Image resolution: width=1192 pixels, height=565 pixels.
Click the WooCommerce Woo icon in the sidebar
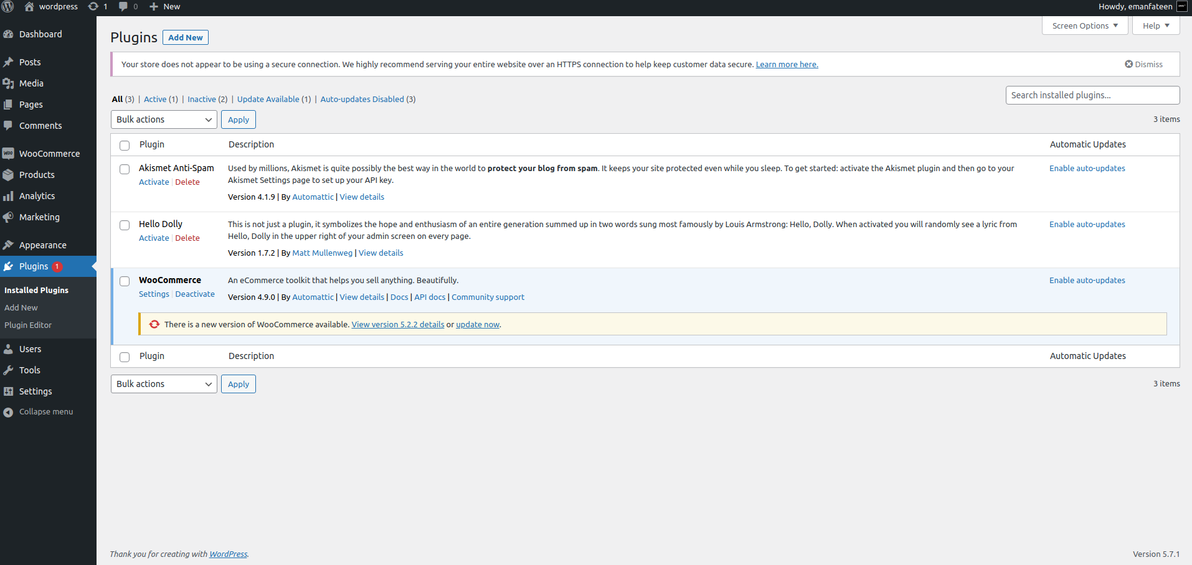click(9, 154)
